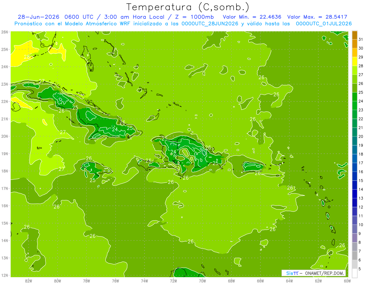This screenshot has width=369, height=285.
Task: Click the 26N latitude axis label
Action: click(x=5, y=32)
